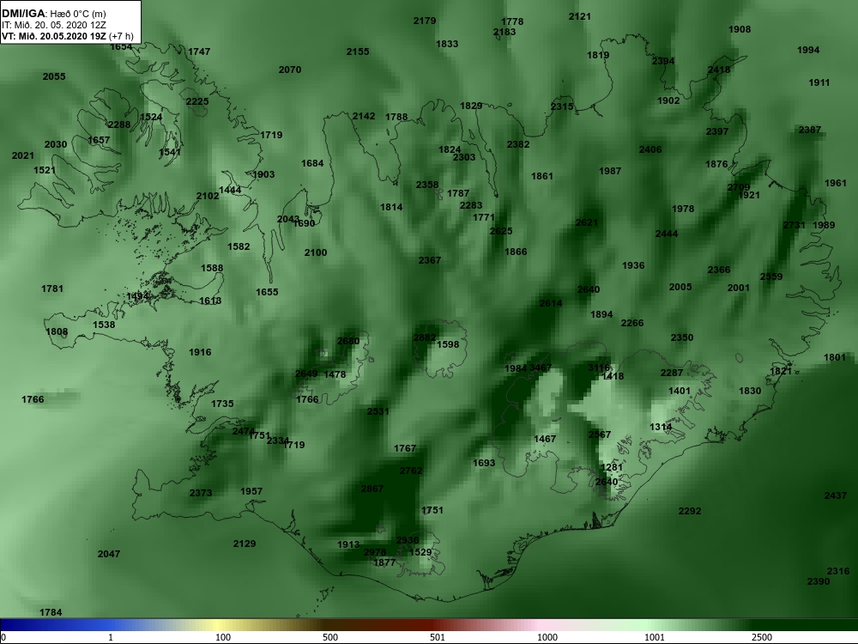Select the map value 2867
The image size is (858, 644).
click(x=372, y=489)
